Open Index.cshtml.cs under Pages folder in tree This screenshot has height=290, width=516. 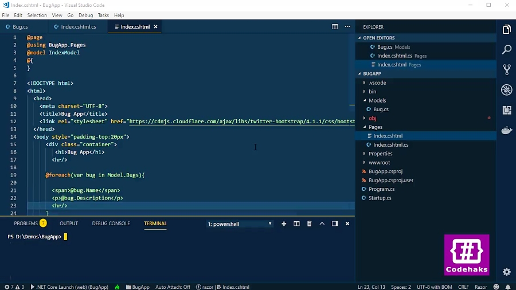pos(426,144)
